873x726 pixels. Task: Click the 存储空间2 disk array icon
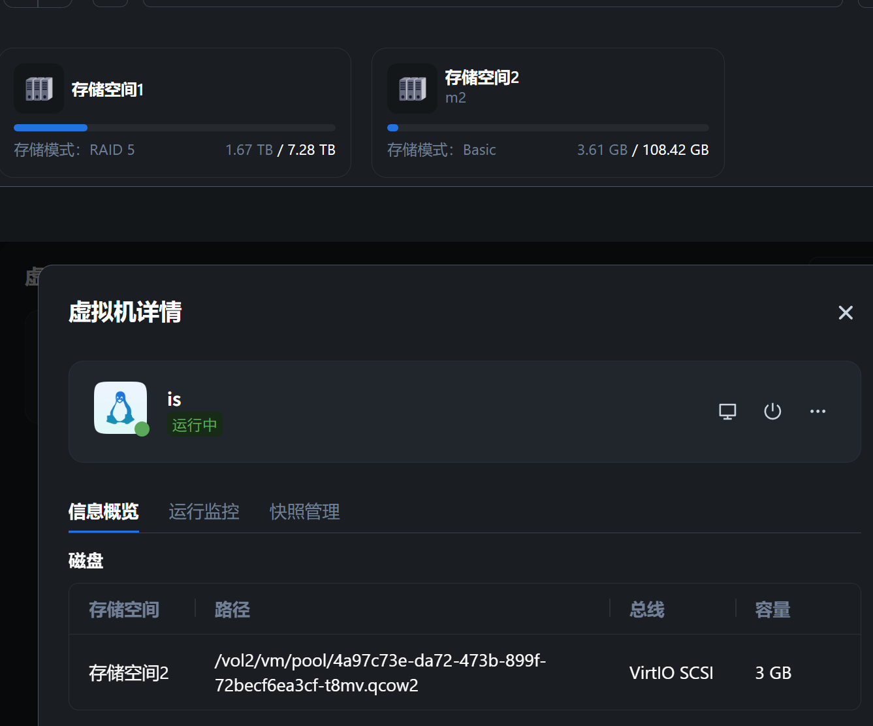tap(412, 89)
